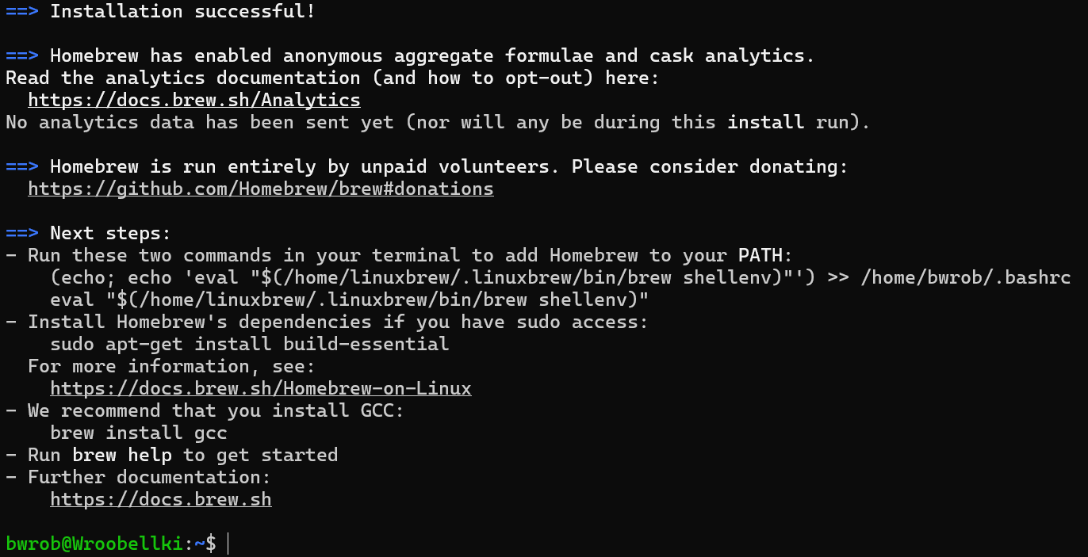Click the "No analytics data has been sent" line

click(438, 123)
